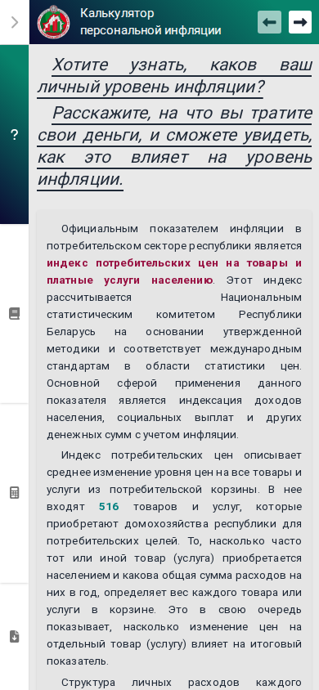Click the paragraph starting Индекс потребительских цен описывает

click(x=175, y=558)
